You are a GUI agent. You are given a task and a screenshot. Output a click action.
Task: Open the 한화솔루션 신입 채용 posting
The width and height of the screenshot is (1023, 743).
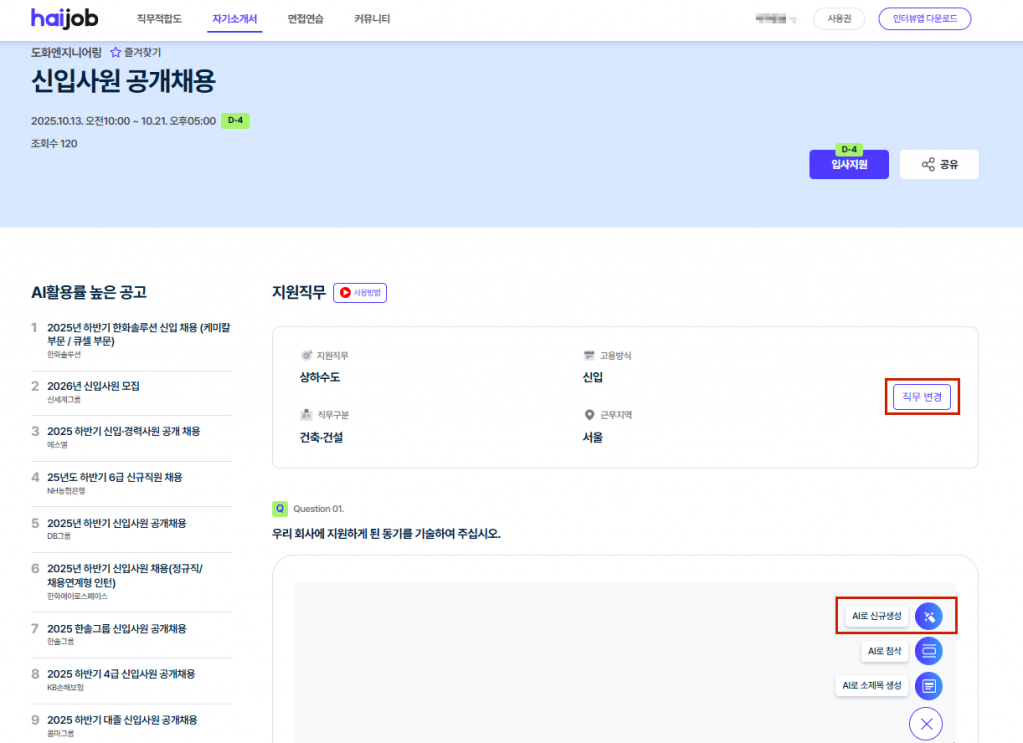138,333
